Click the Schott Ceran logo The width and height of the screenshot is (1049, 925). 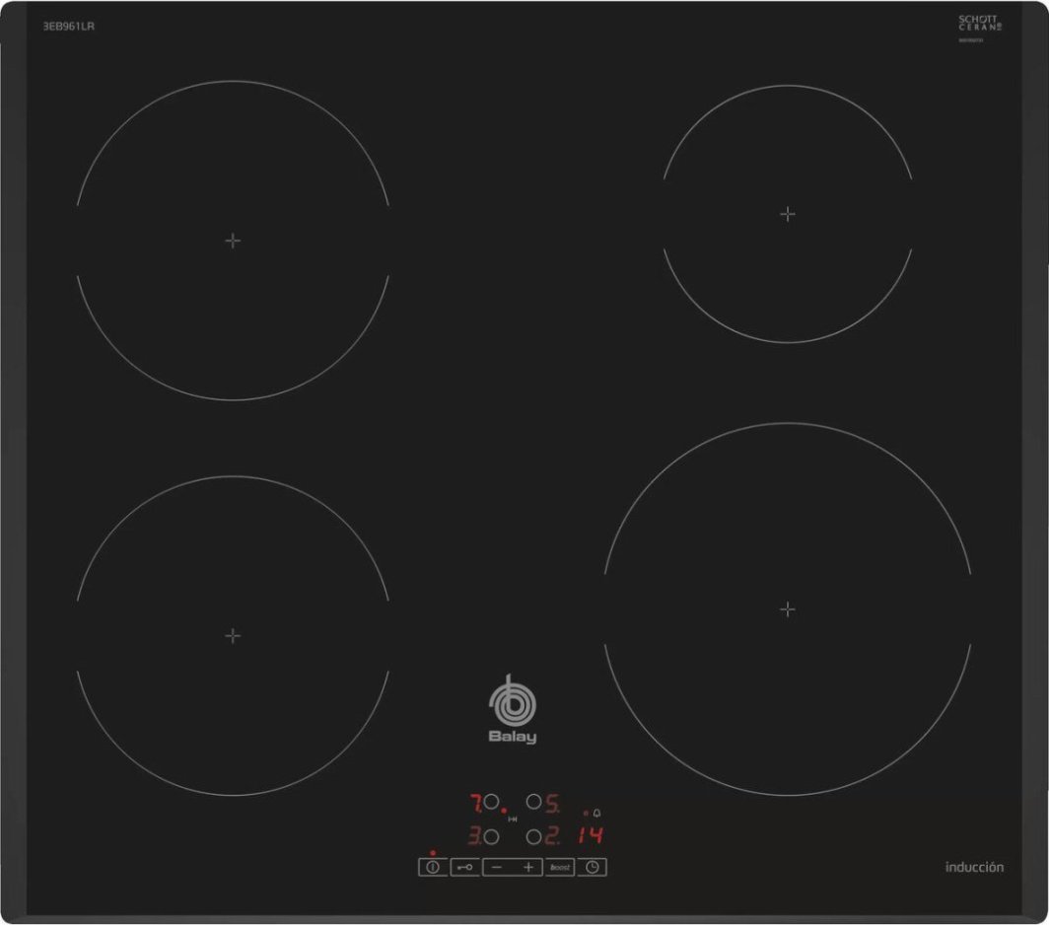coord(980,24)
